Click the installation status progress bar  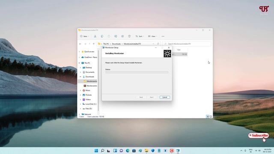tap(137, 72)
